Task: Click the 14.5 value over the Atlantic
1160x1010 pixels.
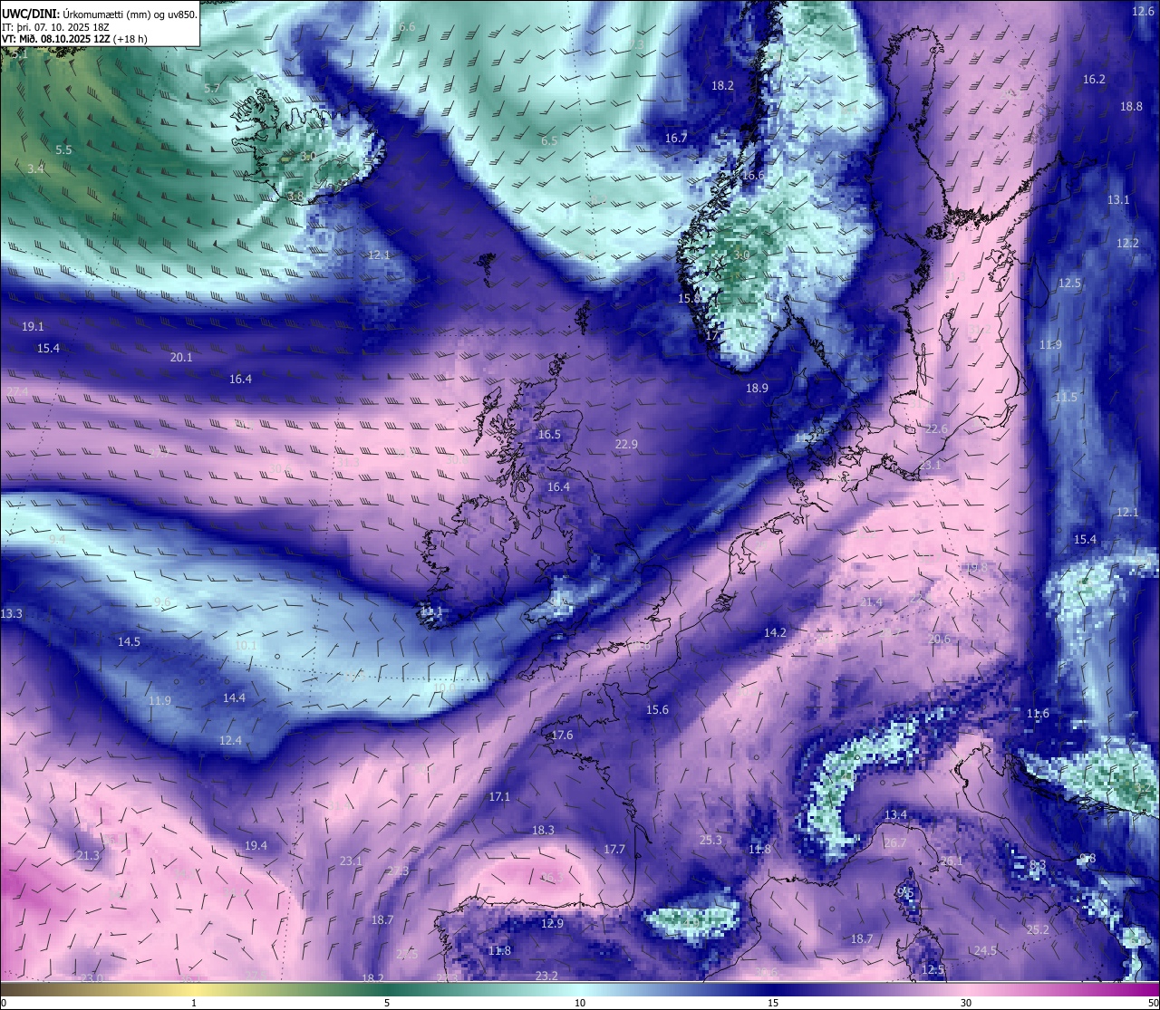Action: click(x=129, y=642)
